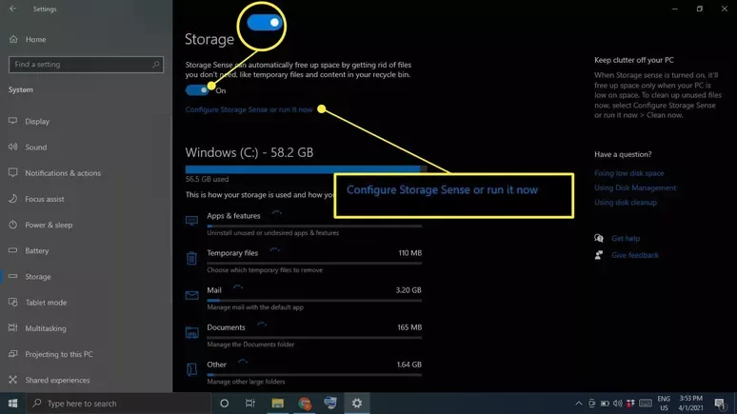Viewport: 737px width, 414px height.
Task: Click the Get help link
Action: [626, 238]
